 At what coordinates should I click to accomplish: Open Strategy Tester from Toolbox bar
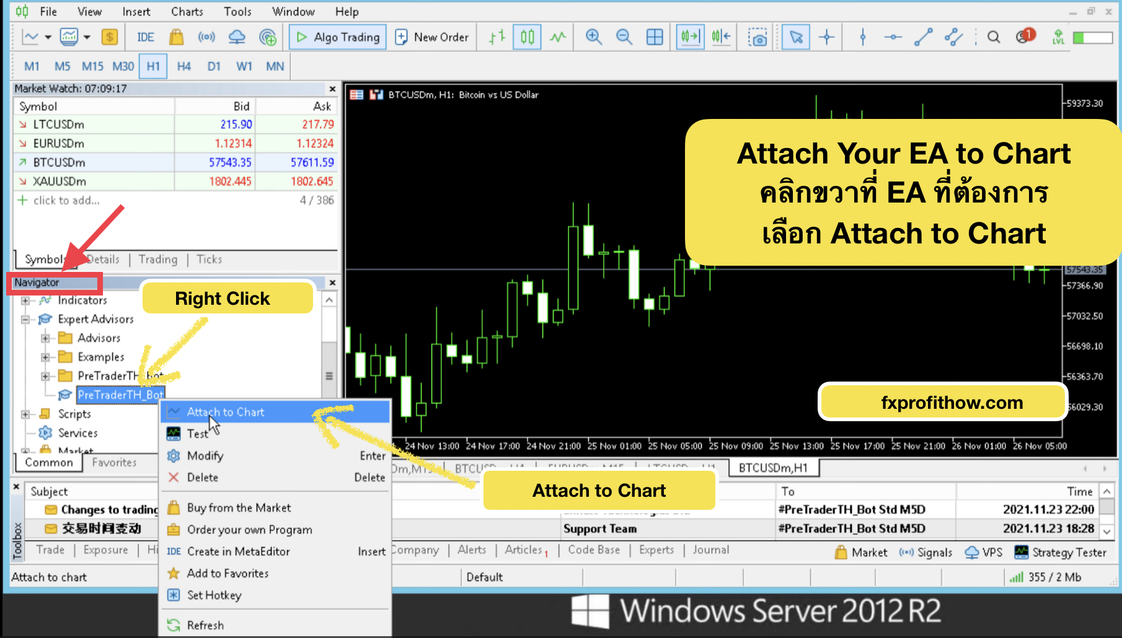pyautogui.click(x=1060, y=553)
